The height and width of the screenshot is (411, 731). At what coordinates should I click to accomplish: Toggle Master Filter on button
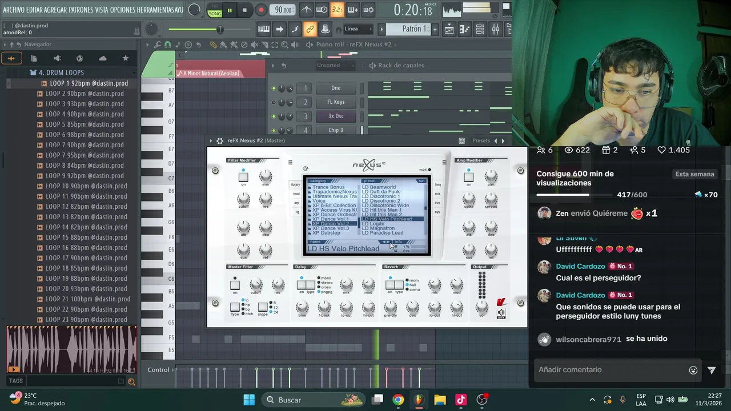[x=235, y=284]
